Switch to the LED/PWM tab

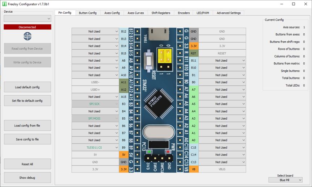[x=203, y=13]
